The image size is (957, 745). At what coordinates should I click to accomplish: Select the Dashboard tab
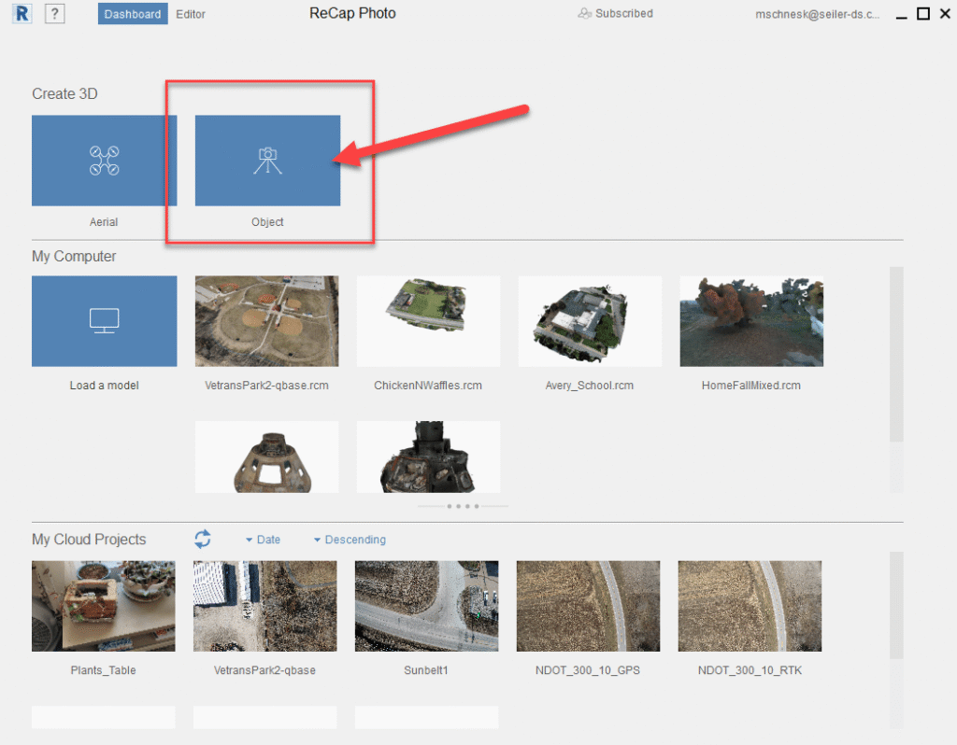click(132, 14)
